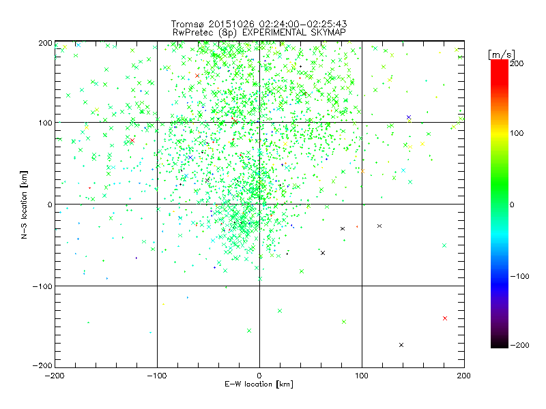Click the black X marker near east 62, south 60

323,253
